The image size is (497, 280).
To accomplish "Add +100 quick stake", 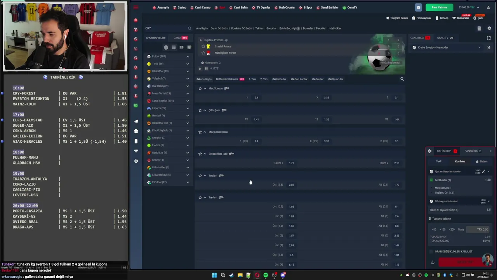I will coord(443,229).
